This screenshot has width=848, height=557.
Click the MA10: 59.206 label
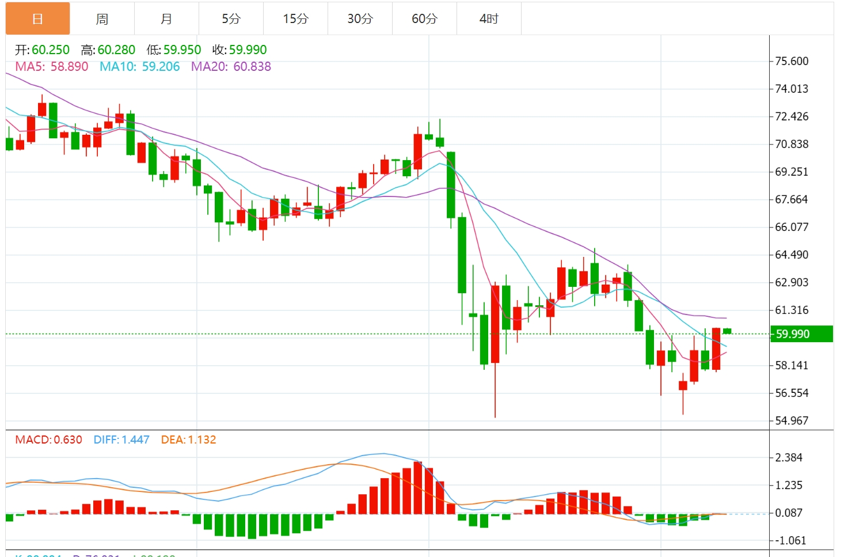(x=140, y=67)
